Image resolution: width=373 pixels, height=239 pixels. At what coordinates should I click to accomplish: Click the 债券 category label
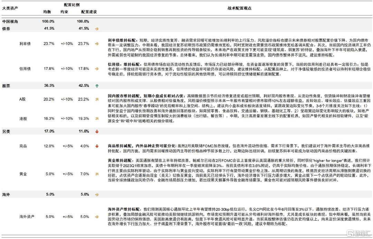pyautogui.click(x=6, y=29)
